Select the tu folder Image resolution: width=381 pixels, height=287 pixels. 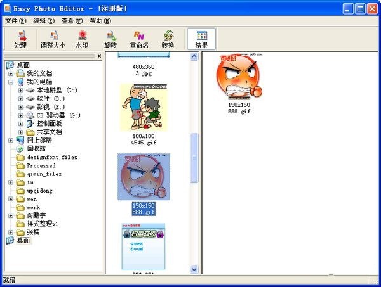[30, 182]
